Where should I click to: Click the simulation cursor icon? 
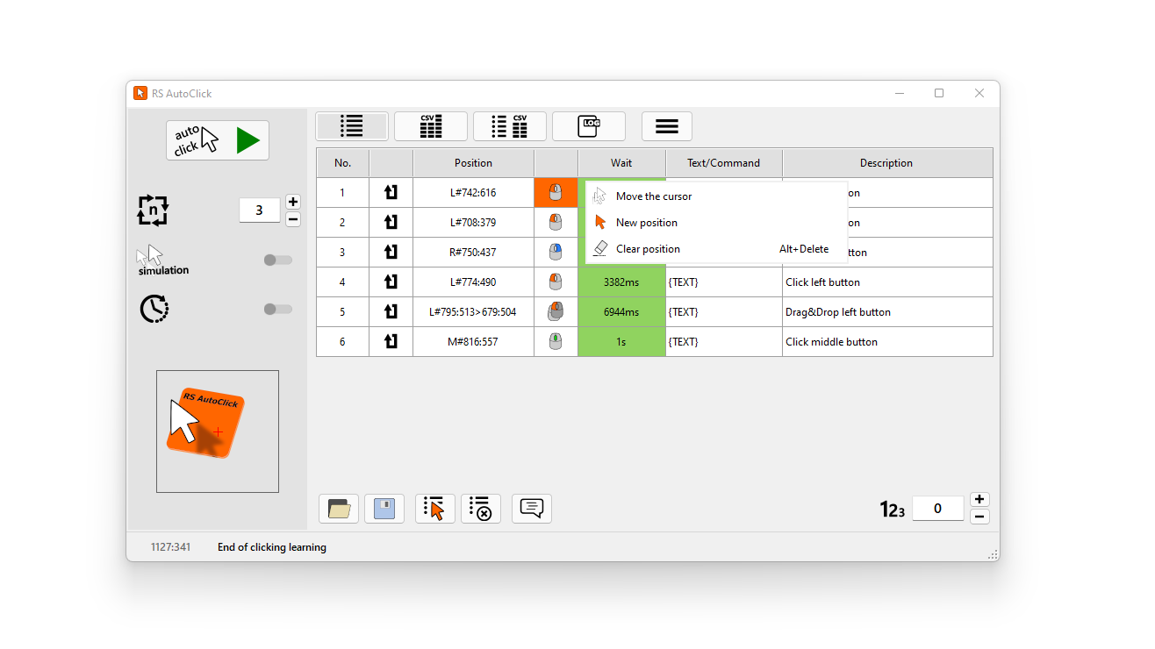click(x=150, y=256)
